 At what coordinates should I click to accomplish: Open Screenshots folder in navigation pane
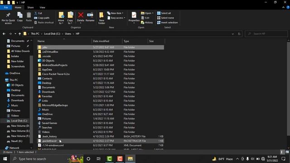[x=18, y=67]
